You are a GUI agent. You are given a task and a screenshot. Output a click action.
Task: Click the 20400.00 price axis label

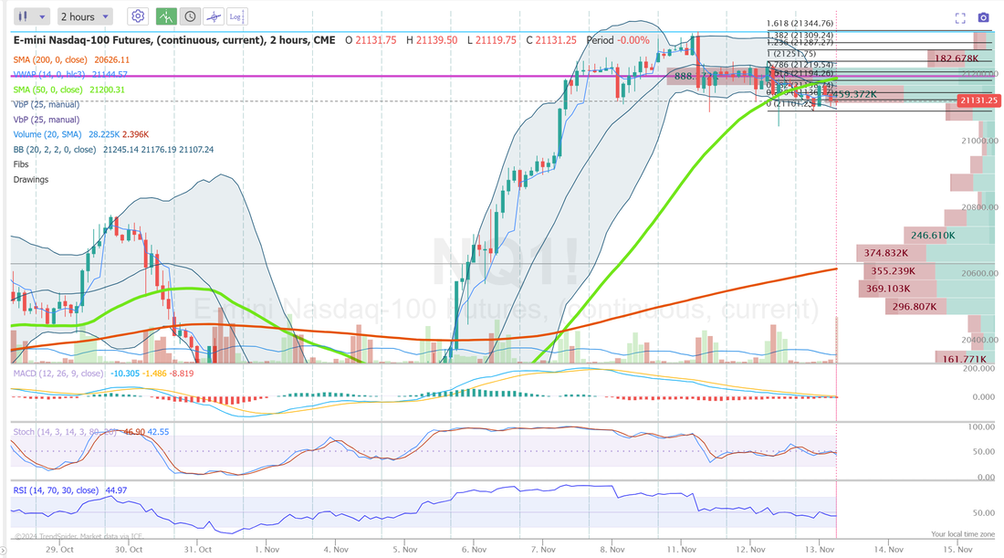coord(979,340)
